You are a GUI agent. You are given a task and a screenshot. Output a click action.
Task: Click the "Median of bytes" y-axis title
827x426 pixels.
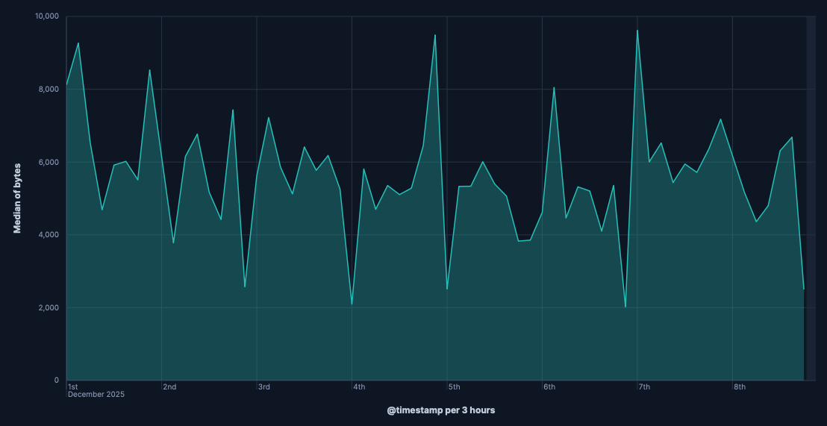coord(17,198)
